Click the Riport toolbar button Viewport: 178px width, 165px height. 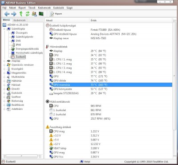pyautogui.click(x=56, y=14)
